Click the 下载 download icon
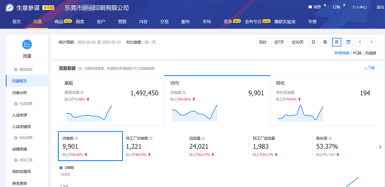This screenshot has height=187, width=385. 366,68
